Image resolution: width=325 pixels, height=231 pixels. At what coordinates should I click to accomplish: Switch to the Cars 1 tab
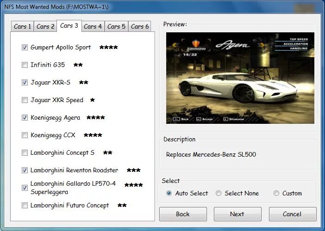click(22, 26)
